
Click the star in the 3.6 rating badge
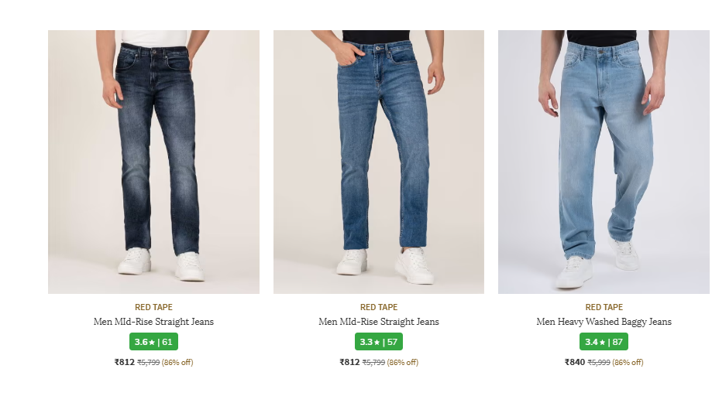click(x=152, y=342)
